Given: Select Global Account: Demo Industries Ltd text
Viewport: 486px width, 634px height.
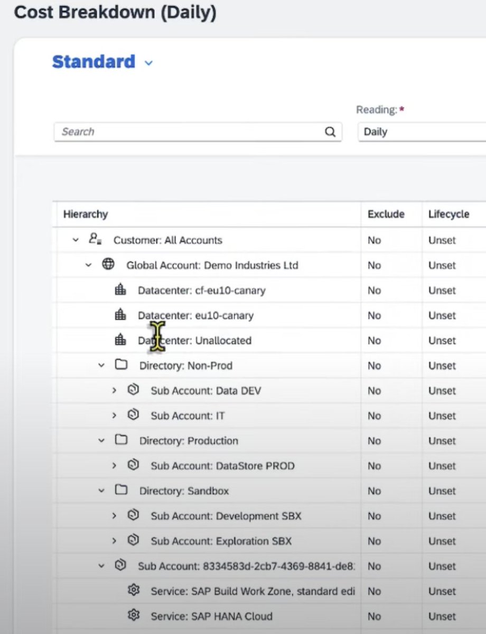Looking at the screenshot, I should pos(212,265).
